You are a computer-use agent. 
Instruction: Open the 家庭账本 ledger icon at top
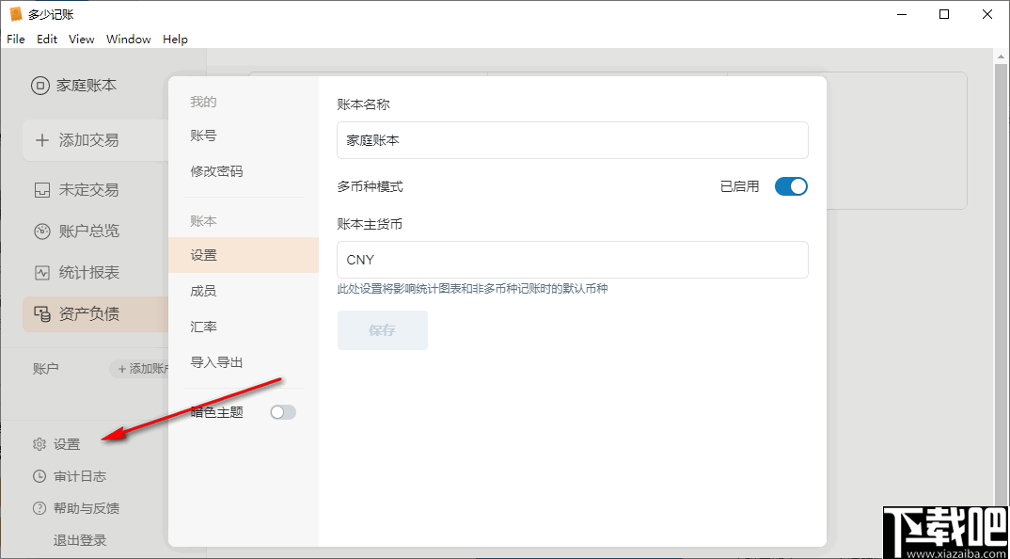pyautogui.click(x=39, y=85)
